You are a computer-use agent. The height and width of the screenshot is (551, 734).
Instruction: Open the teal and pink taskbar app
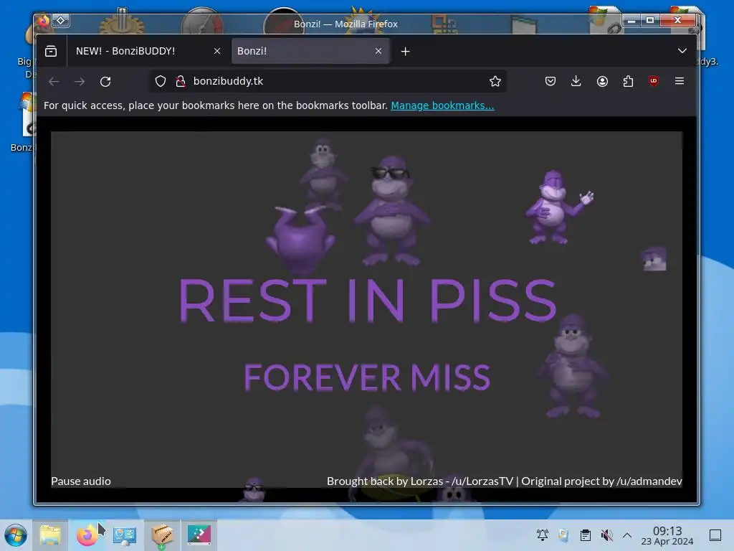pyautogui.click(x=199, y=535)
